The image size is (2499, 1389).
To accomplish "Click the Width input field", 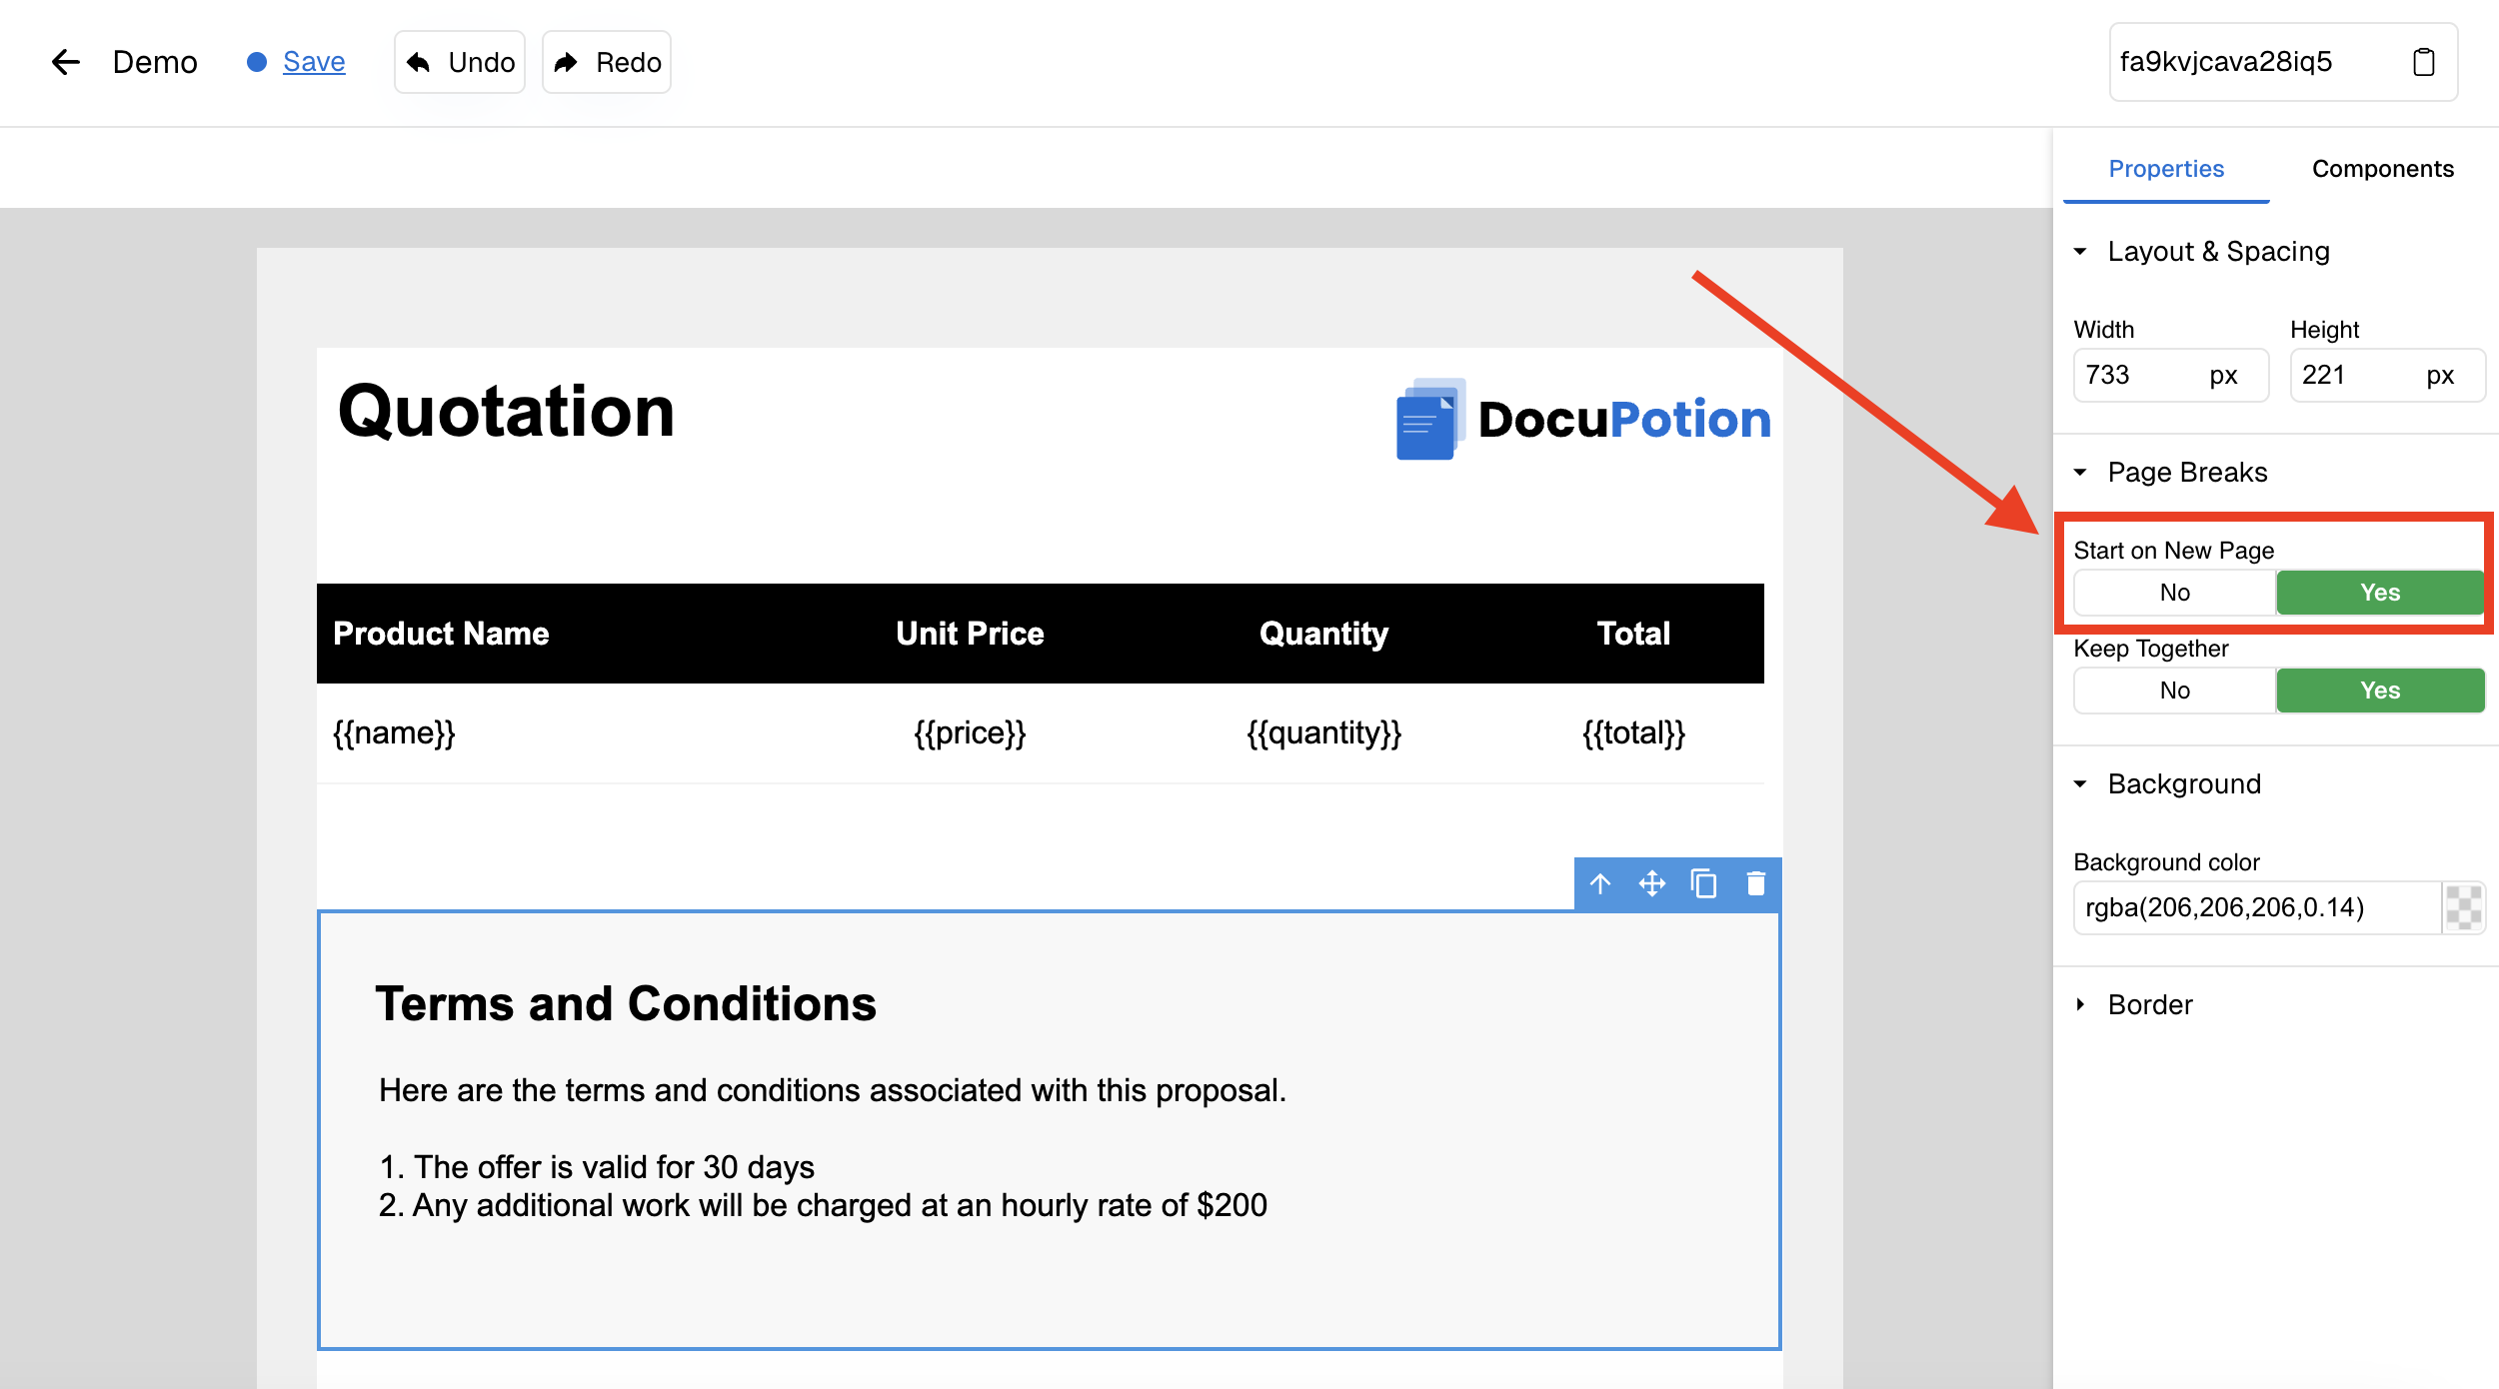I will point(2139,376).
